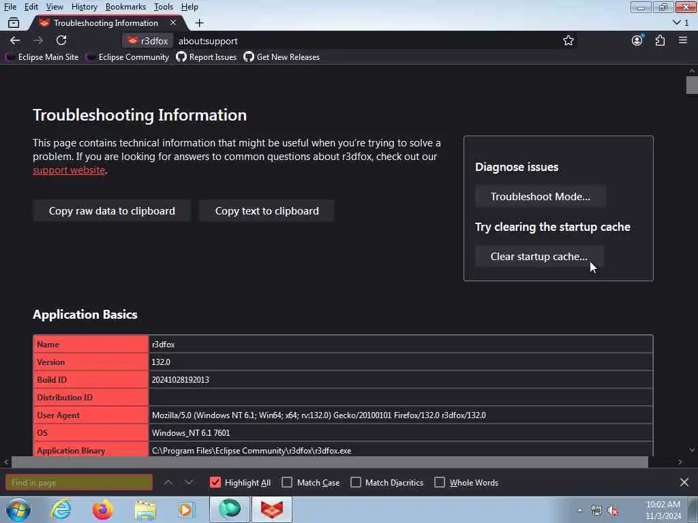Image resolution: width=698 pixels, height=523 pixels.
Task: Click the muted volume tray icon
Action: 613,511
